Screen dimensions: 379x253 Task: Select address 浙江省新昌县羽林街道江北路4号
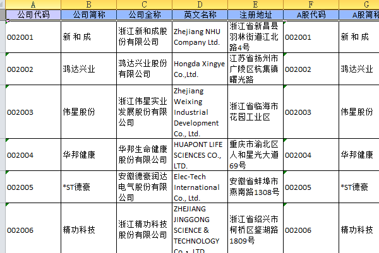click(255, 37)
